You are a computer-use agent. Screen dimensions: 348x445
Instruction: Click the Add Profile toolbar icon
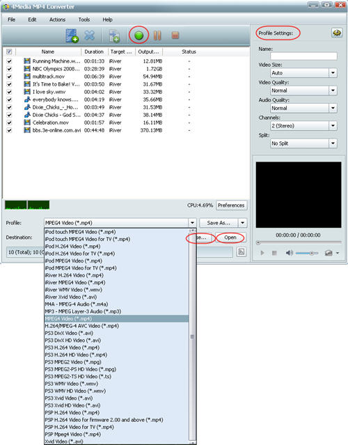pyautogui.click(x=115, y=36)
